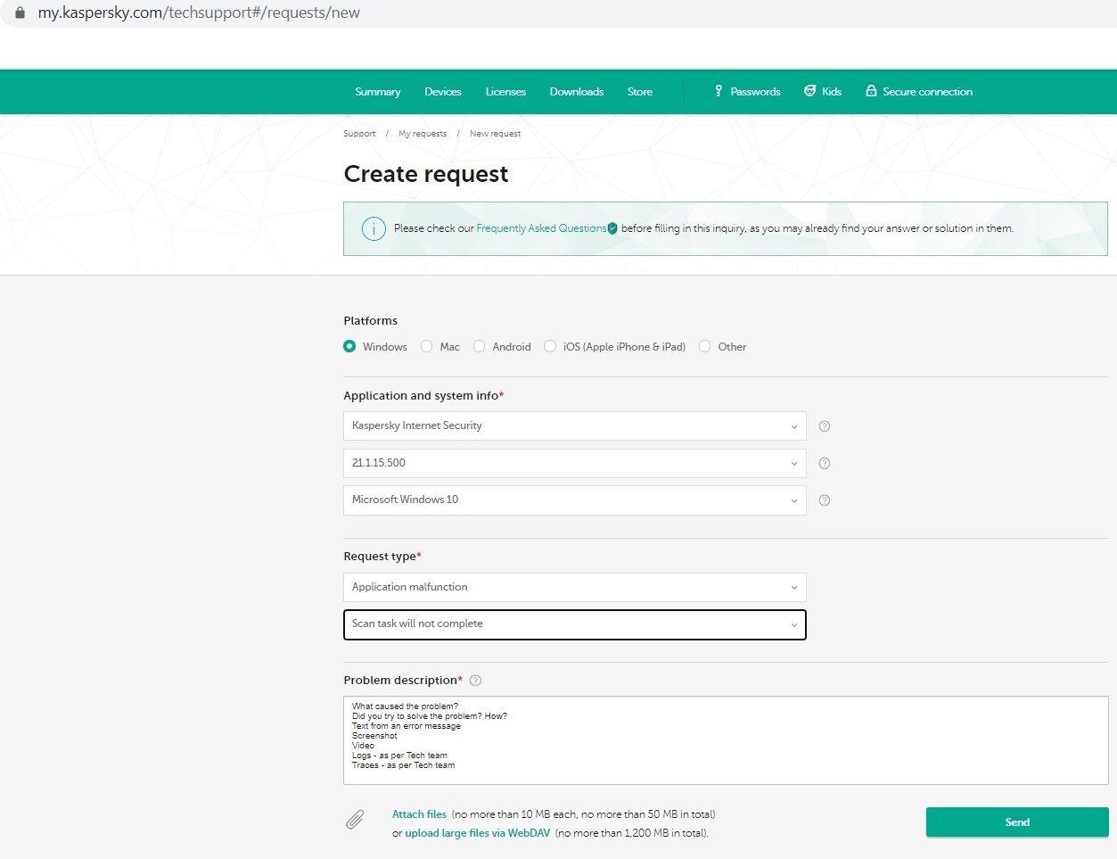Viewport: 1117px width, 859px height.
Task: Click the browser address bar URL
Action: click(199, 13)
